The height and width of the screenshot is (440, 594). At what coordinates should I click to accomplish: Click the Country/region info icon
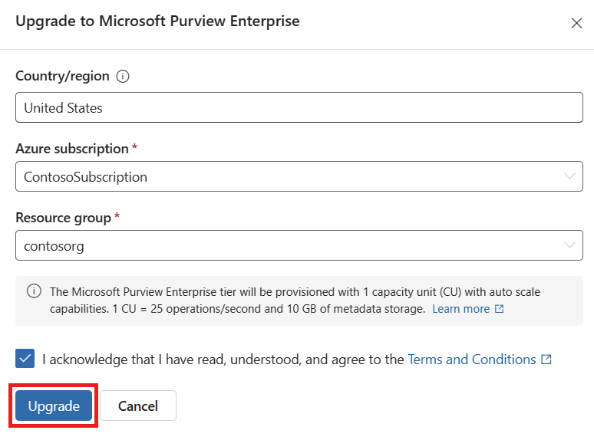click(122, 76)
